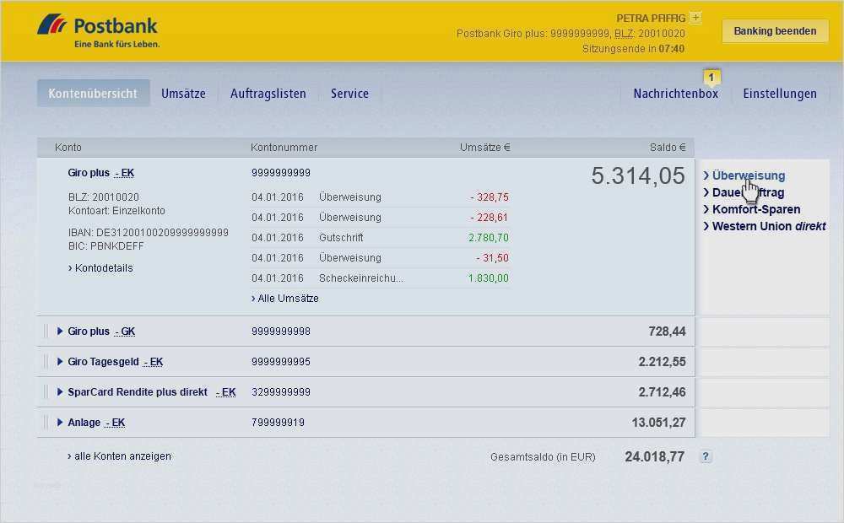
Task: Click the balance 13.051,27
Action: point(659,423)
